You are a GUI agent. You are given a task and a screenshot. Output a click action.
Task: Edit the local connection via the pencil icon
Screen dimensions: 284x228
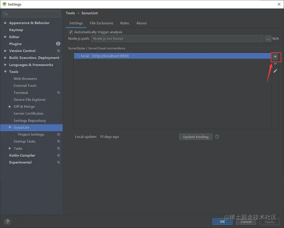pos(275,71)
